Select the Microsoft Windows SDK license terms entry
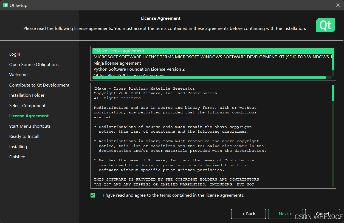The width and height of the screenshot is (344, 223). (x=212, y=57)
